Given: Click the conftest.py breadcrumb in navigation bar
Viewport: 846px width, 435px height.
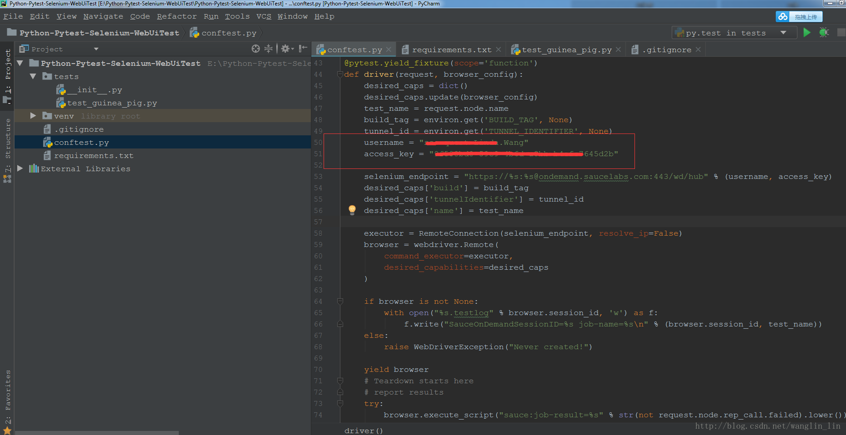Looking at the screenshot, I should [228, 33].
